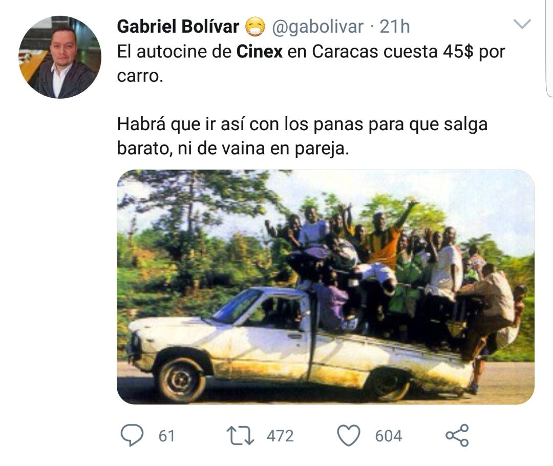This screenshot has height=466, width=553.
Task: Open the reply speech bubble icon
Action: [x=132, y=435]
